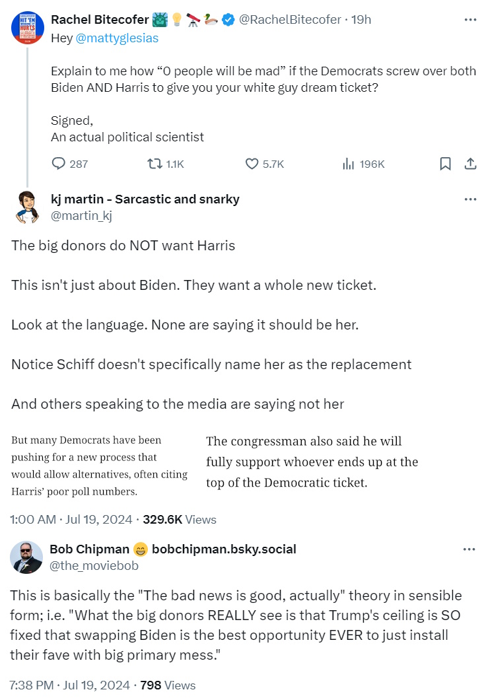Click Bob Chipman's profile photo
This screenshot has height=698, width=478.
[27, 557]
